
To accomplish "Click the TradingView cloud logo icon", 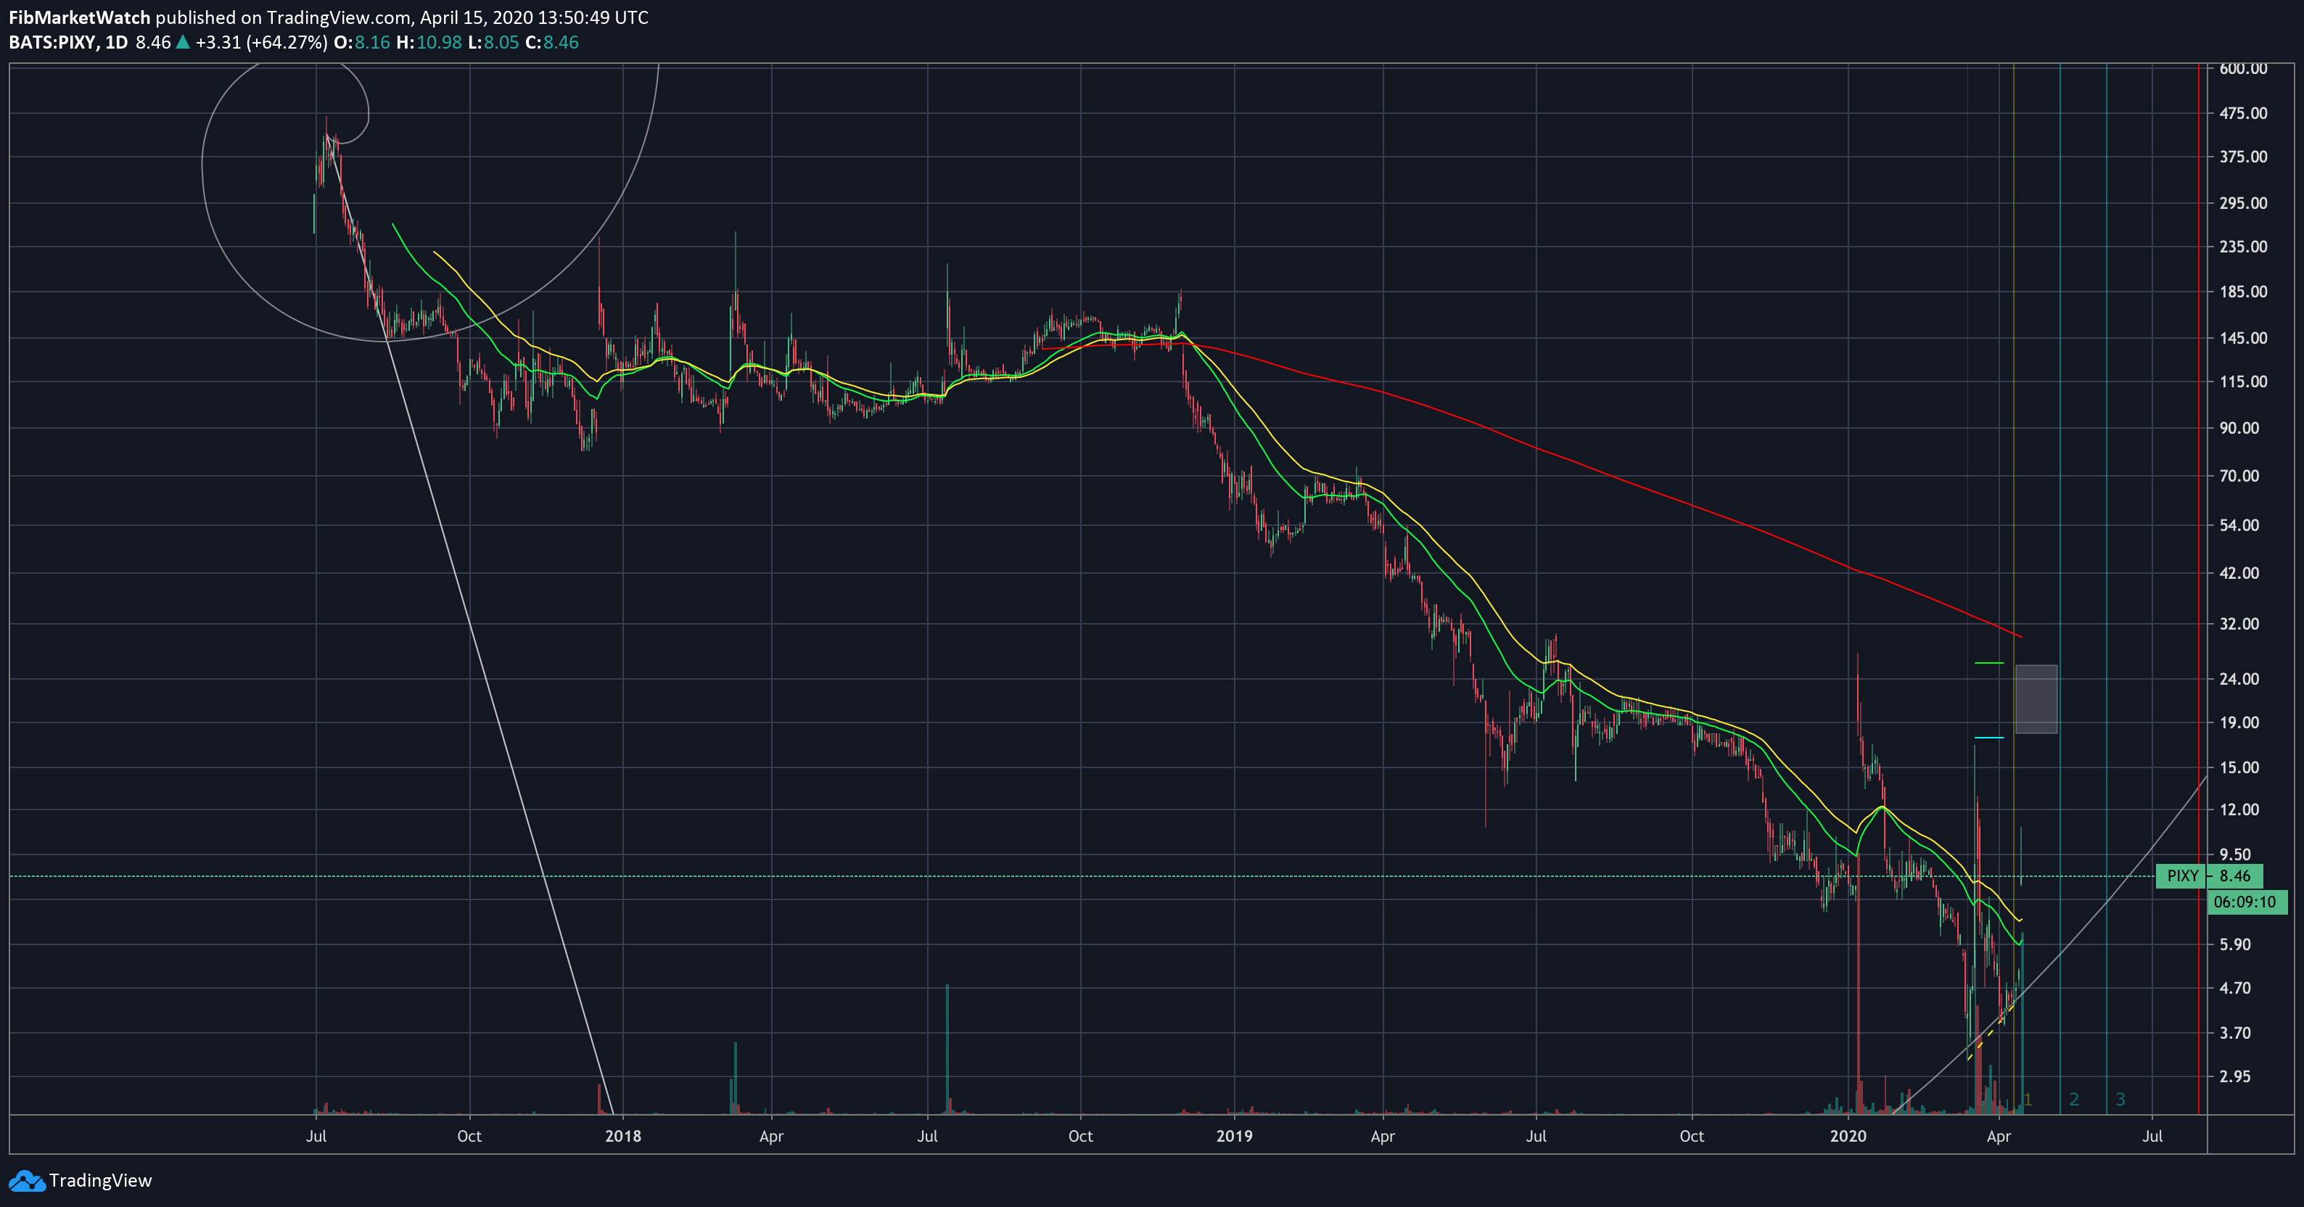I will (27, 1181).
